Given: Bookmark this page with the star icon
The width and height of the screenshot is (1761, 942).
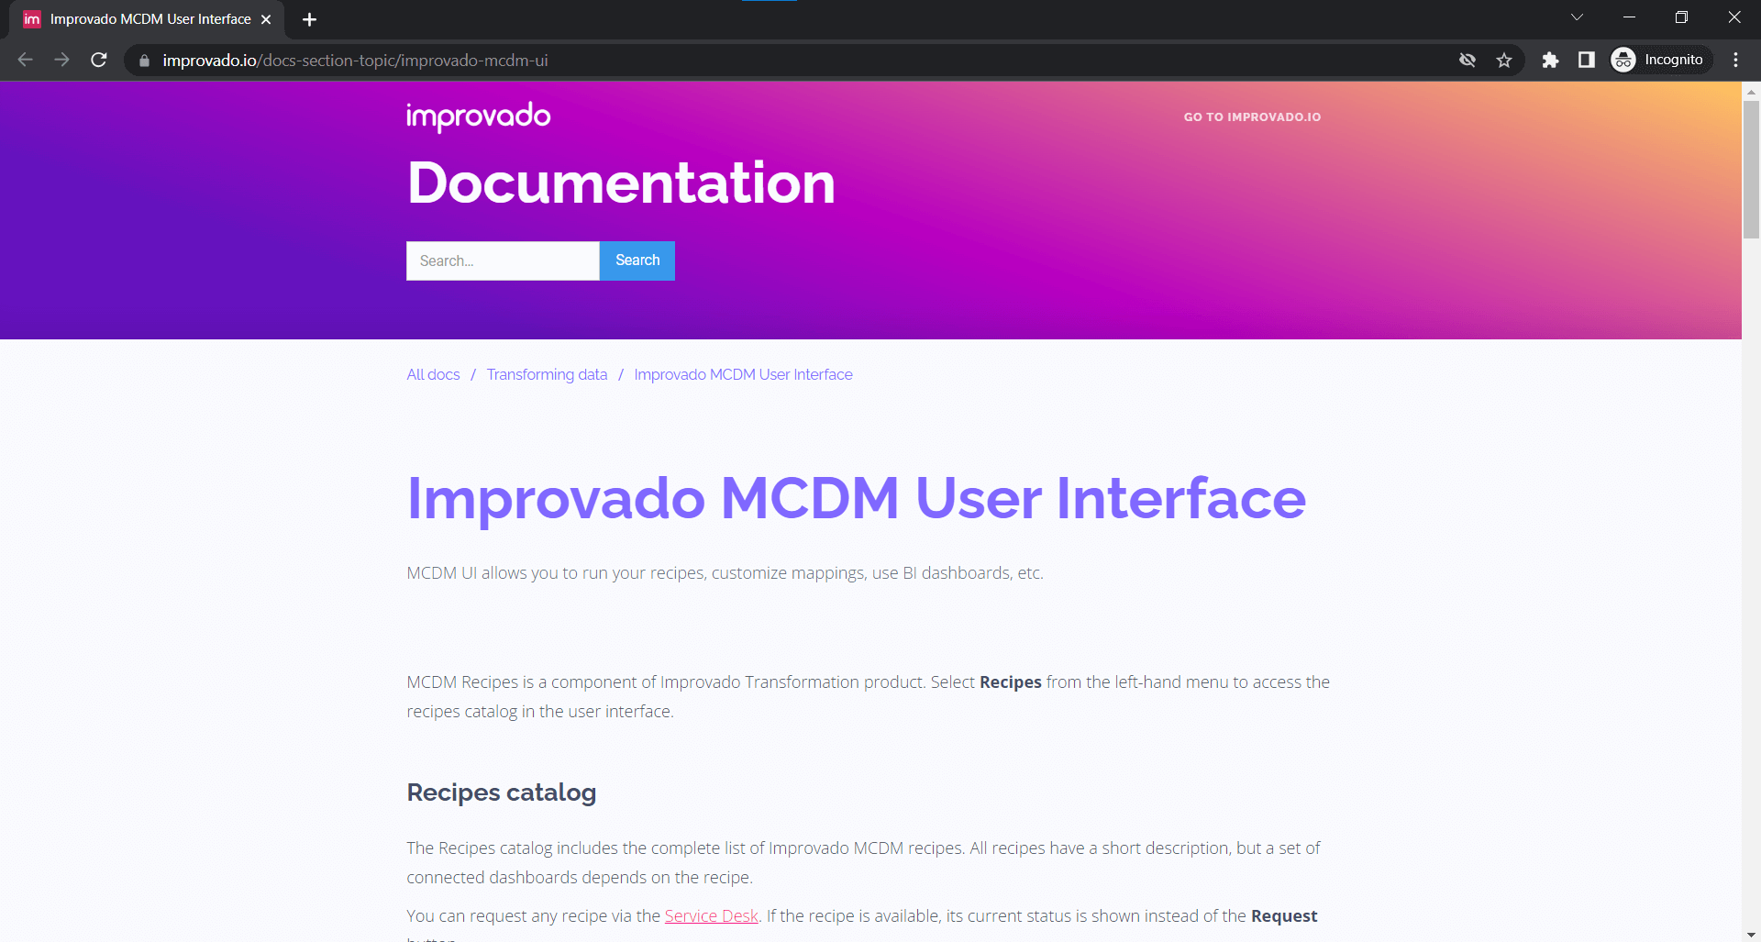Looking at the screenshot, I should pyautogui.click(x=1504, y=60).
